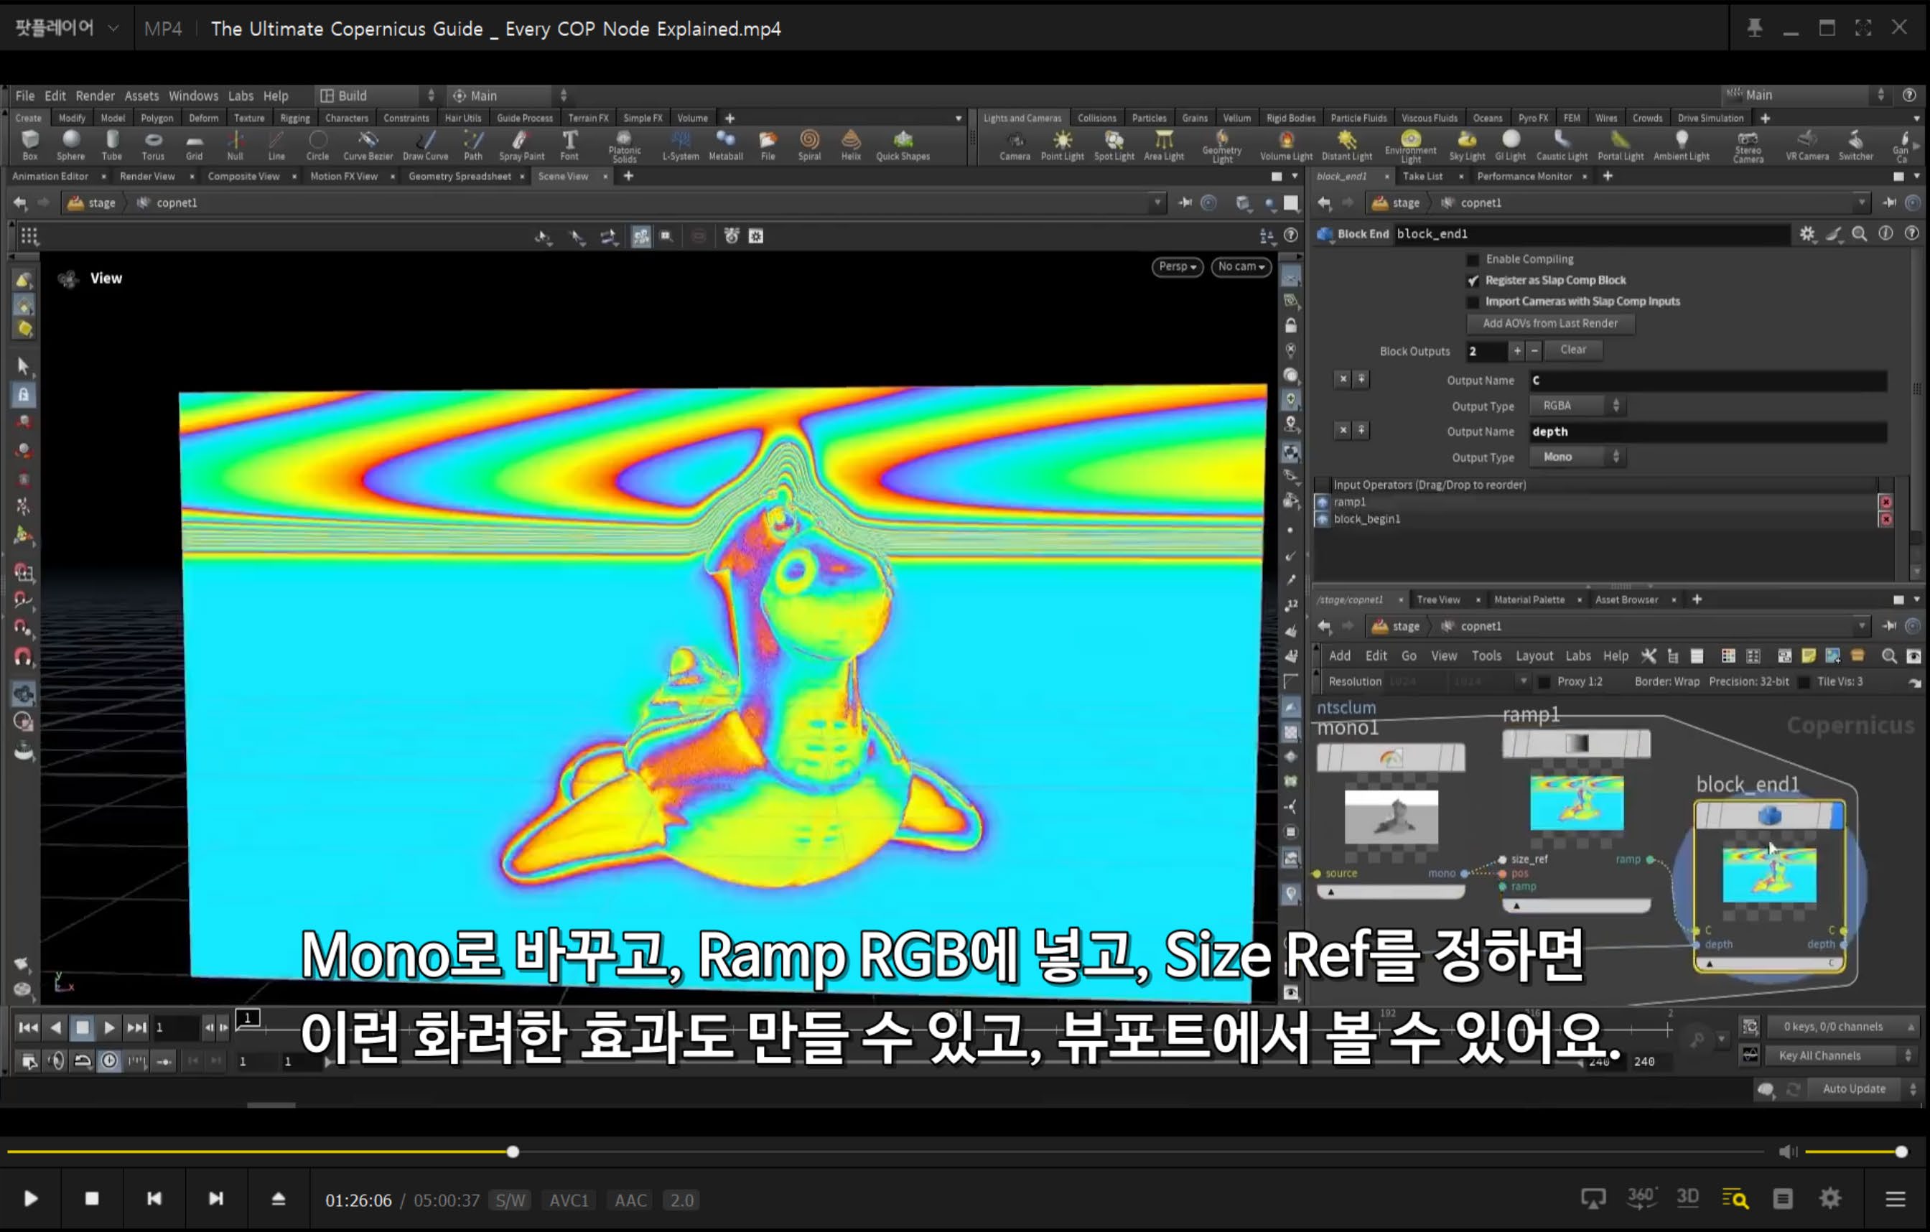The image size is (1930, 1232).
Task: Click the player's stop button
Action: pyautogui.click(x=91, y=1199)
